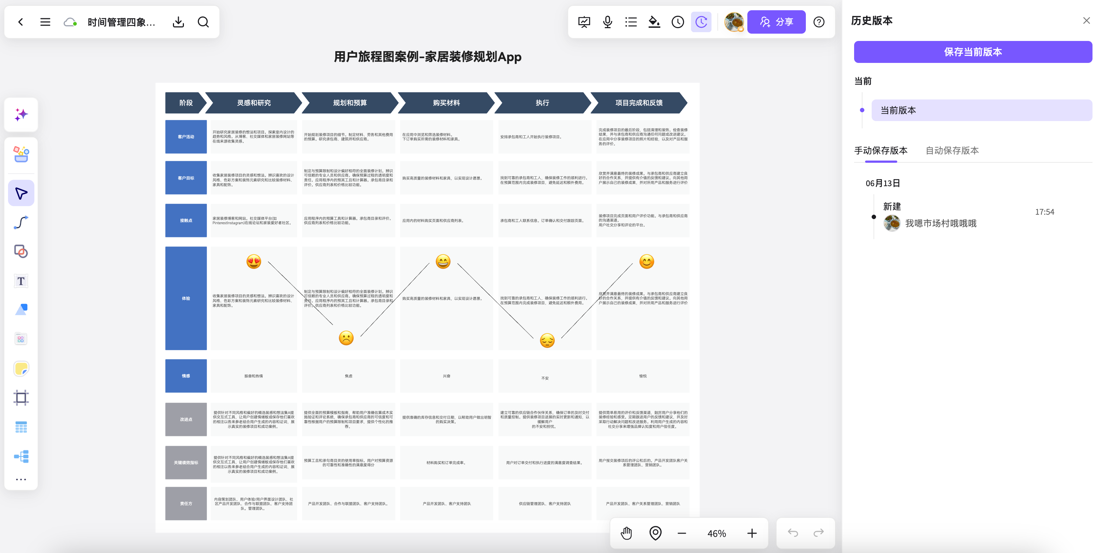Viewport: 1102px width, 553px height.
Task: Close the 历史版本 panel
Action: 1086,20
